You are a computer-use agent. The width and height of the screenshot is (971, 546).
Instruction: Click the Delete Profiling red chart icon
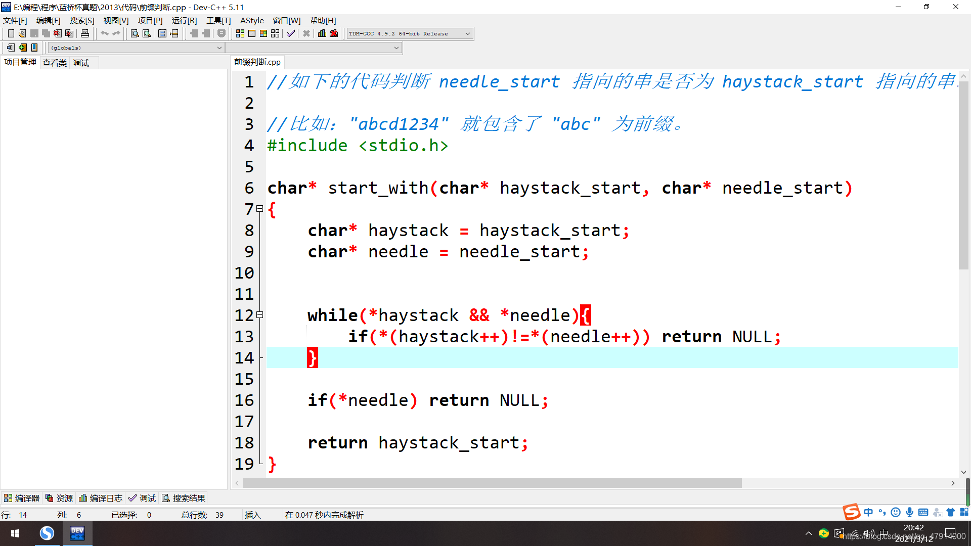[x=334, y=33]
